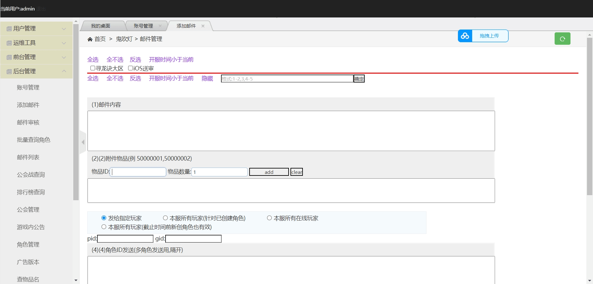This screenshot has width=593, height=284.
Task: Expand the 前台管理 menu chevron
Action: [x=64, y=57]
